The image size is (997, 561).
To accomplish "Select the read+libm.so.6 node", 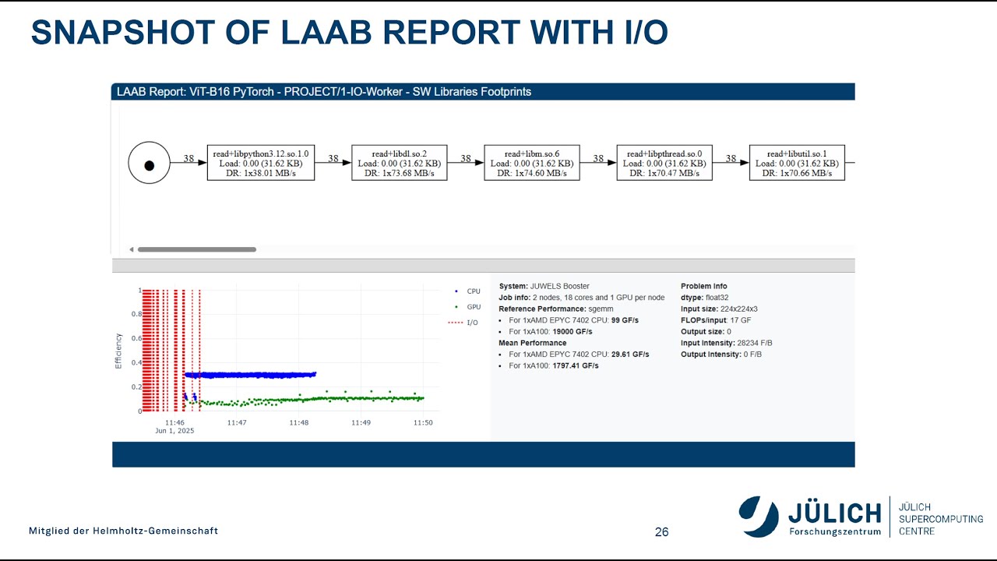I will (532, 163).
